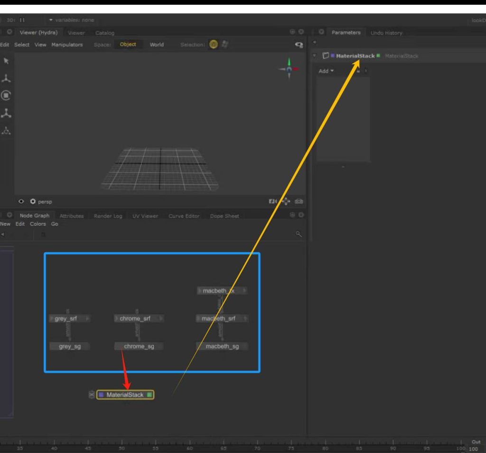Click the viewer camera look-through icon
Viewport: 486px width, 453px height.
273,201
